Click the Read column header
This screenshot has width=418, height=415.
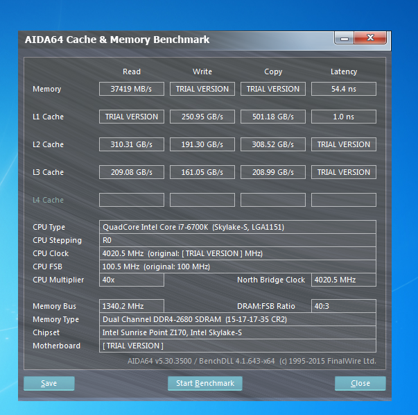pos(132,71)
